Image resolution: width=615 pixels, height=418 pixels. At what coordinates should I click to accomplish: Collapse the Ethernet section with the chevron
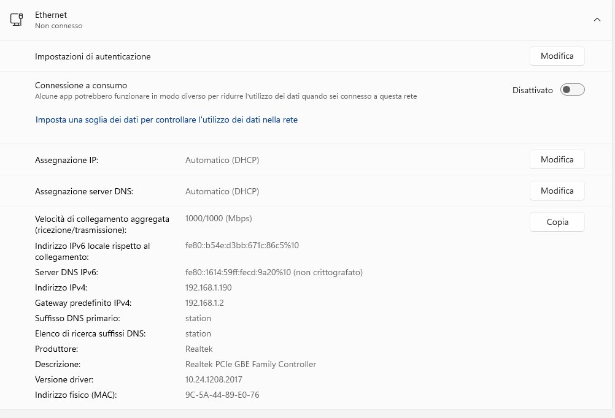[597, 20]
